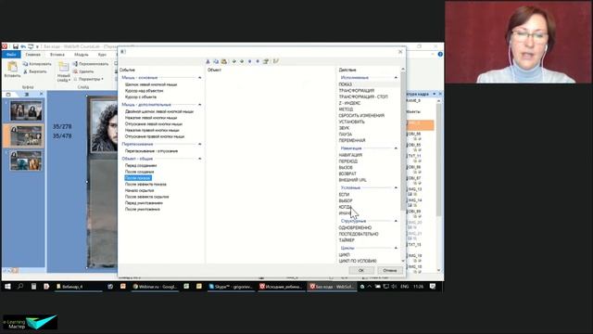
Task: Click the first green arrow in dialog toolbar
Action: [x=234, y=61]
